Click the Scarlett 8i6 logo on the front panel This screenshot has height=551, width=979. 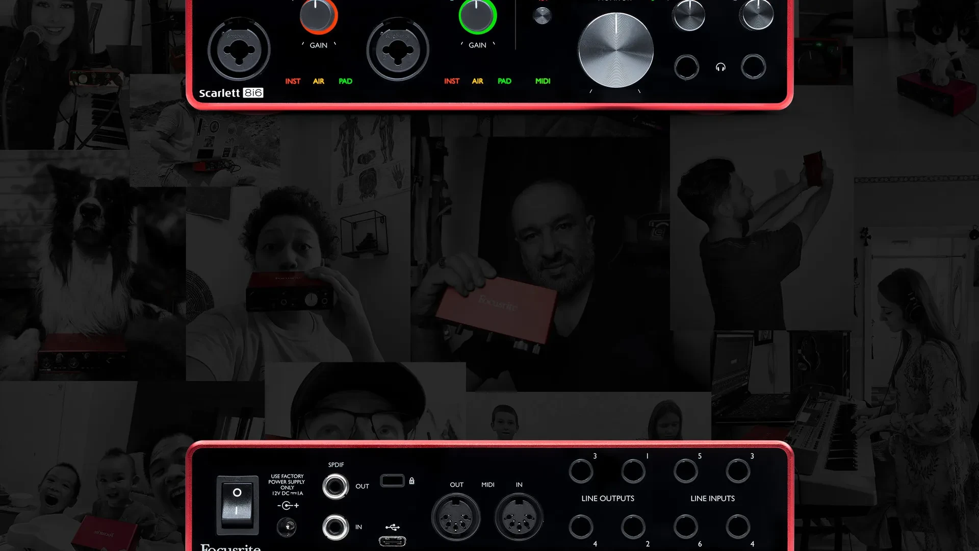tap(231, 93)
